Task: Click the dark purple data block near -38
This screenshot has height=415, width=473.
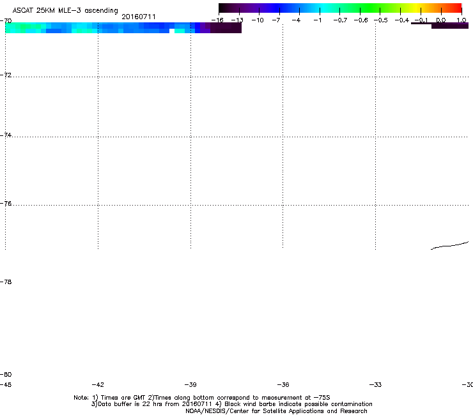Action: click(x=226, y=27)
